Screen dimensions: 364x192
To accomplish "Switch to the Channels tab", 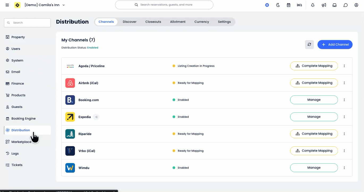I will pyautogui.click(x=106, y=22).
